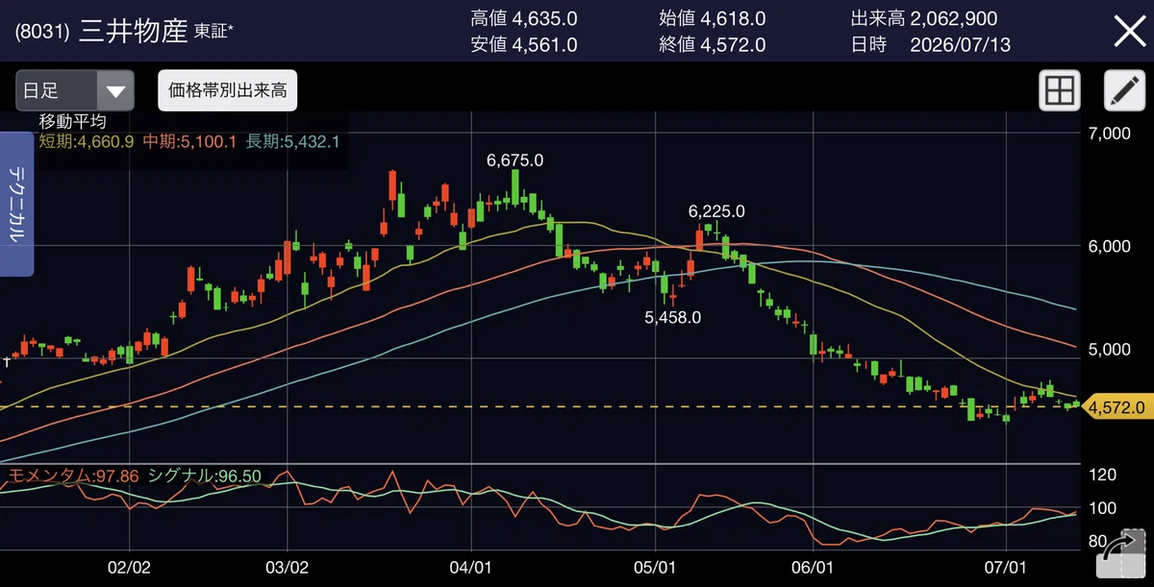The width and height of the screenshot is (1154, 587).
Task: Tap the 安値 4,561.0 value
Action: (524, 44)
